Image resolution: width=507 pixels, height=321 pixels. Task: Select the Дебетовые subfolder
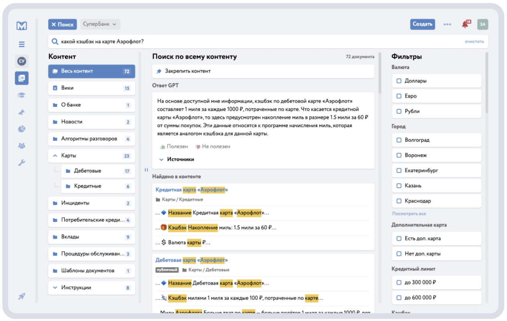[x=98, y=171]
